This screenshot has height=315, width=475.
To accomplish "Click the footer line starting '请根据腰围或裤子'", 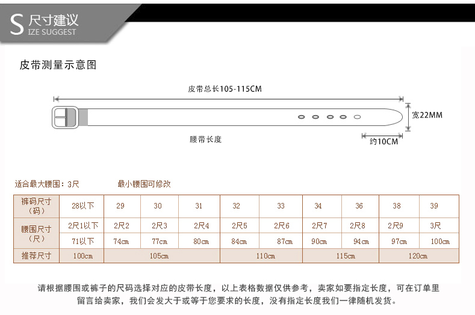I will click(x=238, y=288).
